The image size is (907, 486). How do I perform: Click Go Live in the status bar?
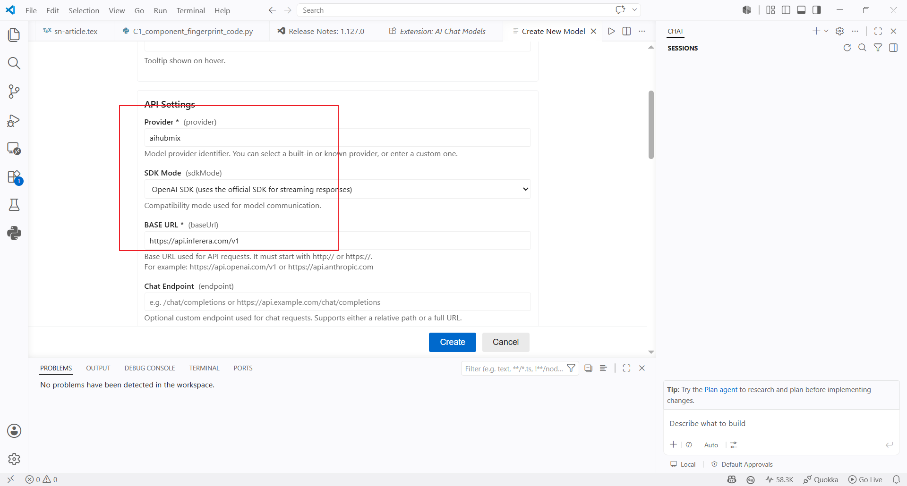coord(865,479)
